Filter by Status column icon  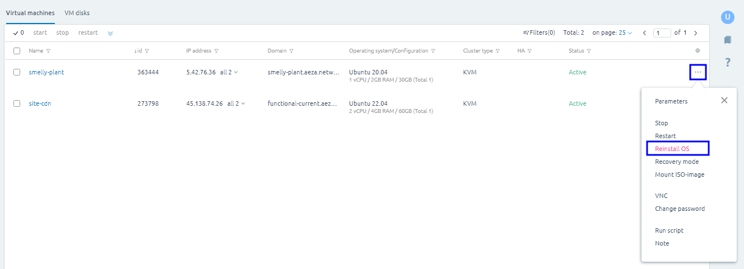pos(589,51)
